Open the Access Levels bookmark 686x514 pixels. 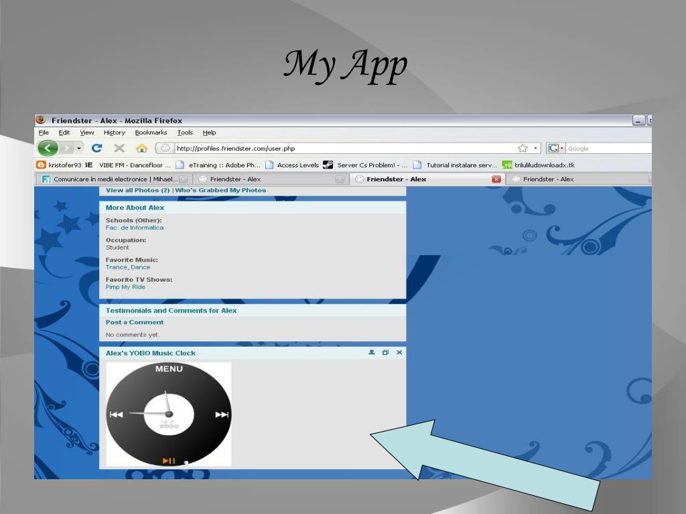[x=292, y=165]
